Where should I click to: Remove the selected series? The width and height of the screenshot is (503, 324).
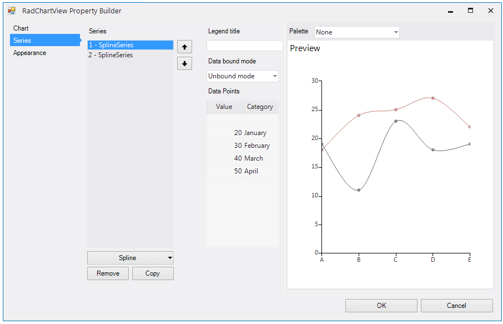click(108, 273)
